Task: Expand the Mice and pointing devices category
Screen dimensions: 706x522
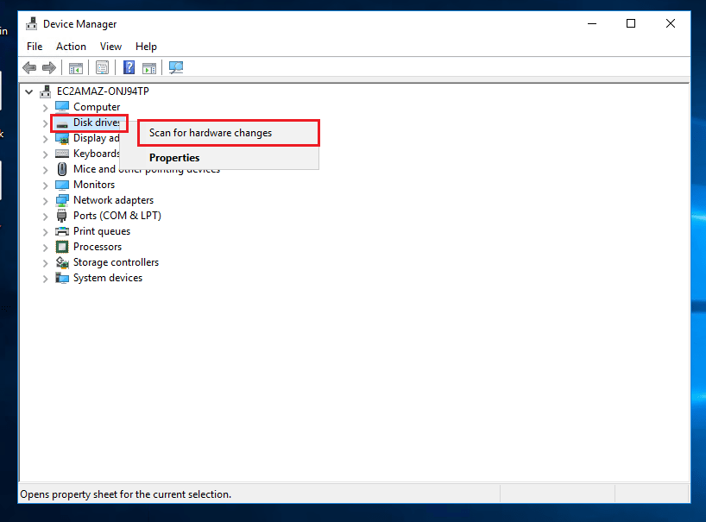Action: [45, 170]
